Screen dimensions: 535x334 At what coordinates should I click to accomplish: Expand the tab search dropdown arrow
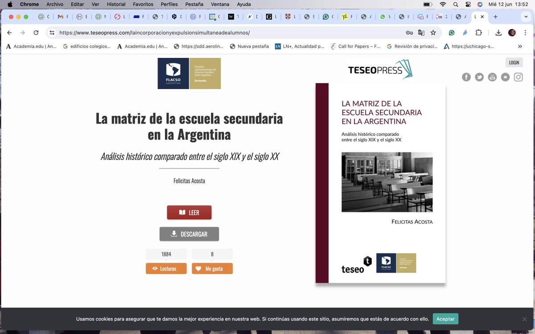click(x=526, y=17)
